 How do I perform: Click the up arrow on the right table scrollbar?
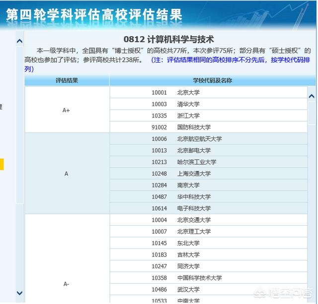click(312, 96)
